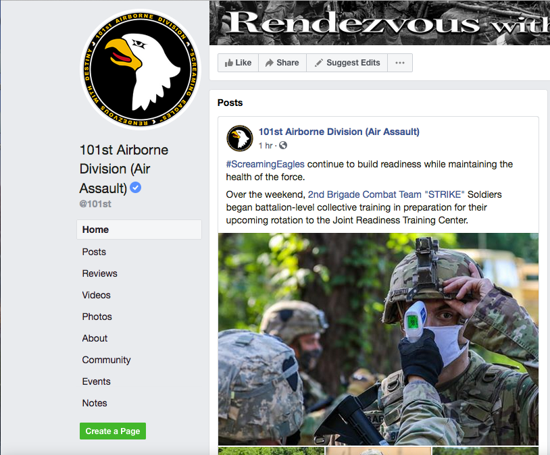Open the Photos section
The width and height of the screenshot is (550, 455).
point(97,317)
